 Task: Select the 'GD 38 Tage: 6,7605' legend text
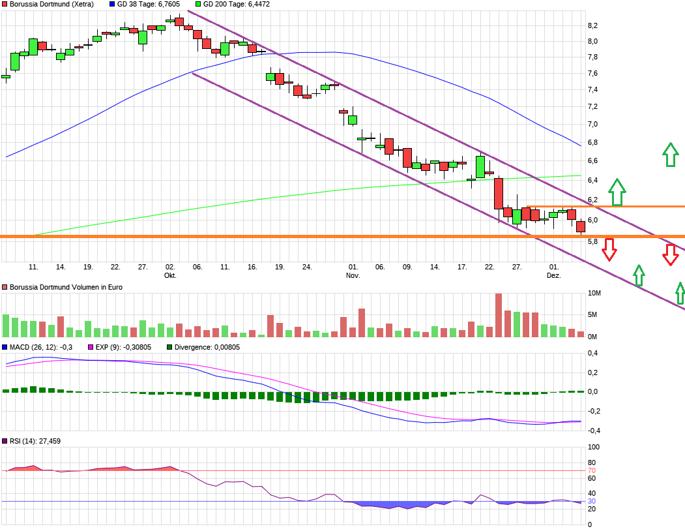click(x=149, y=4)
